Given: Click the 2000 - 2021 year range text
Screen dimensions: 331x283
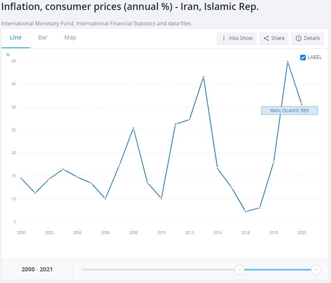Looking at the screenshot, I should pyautogui.click(x=37, y=269).
